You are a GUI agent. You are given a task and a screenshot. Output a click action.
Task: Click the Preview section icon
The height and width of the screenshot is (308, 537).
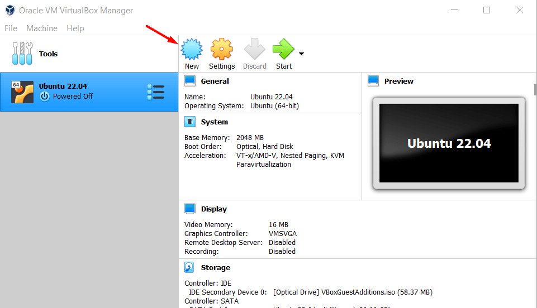click(373, 81)
